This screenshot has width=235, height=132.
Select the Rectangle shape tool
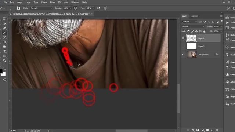(4, 56)
